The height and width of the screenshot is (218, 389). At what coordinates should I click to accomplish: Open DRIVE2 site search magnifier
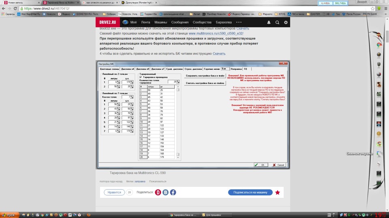pos(277,22)
